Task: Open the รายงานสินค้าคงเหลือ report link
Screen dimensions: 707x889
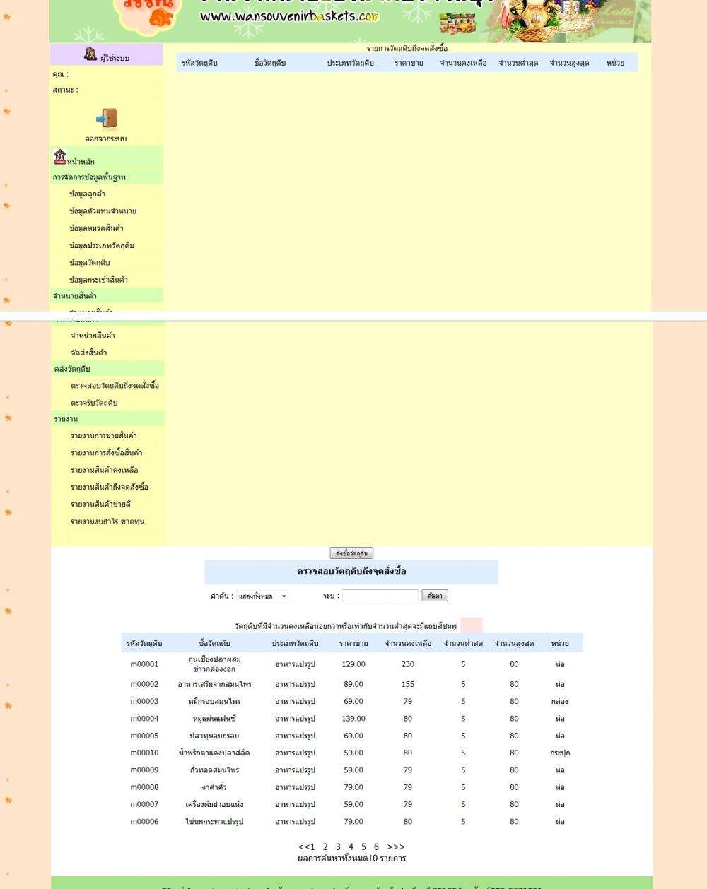Action: 104,470
